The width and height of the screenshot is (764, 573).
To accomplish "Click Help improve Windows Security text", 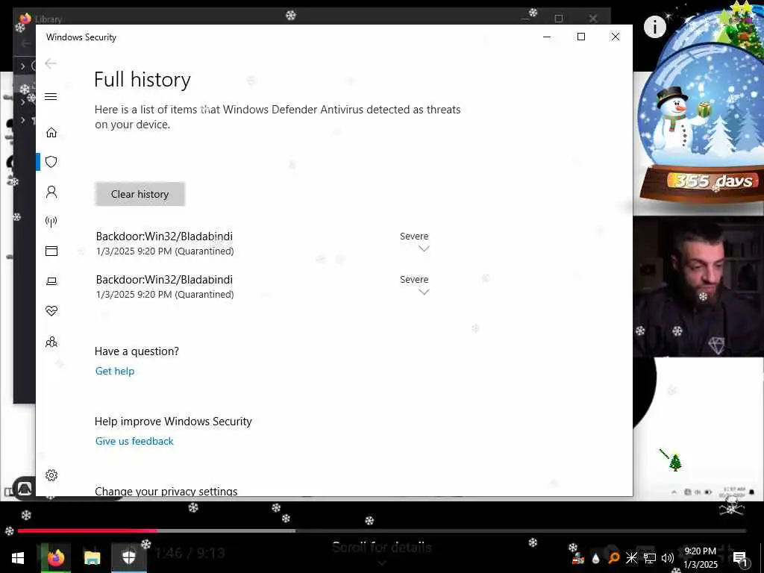I will (x=173, y=422).
